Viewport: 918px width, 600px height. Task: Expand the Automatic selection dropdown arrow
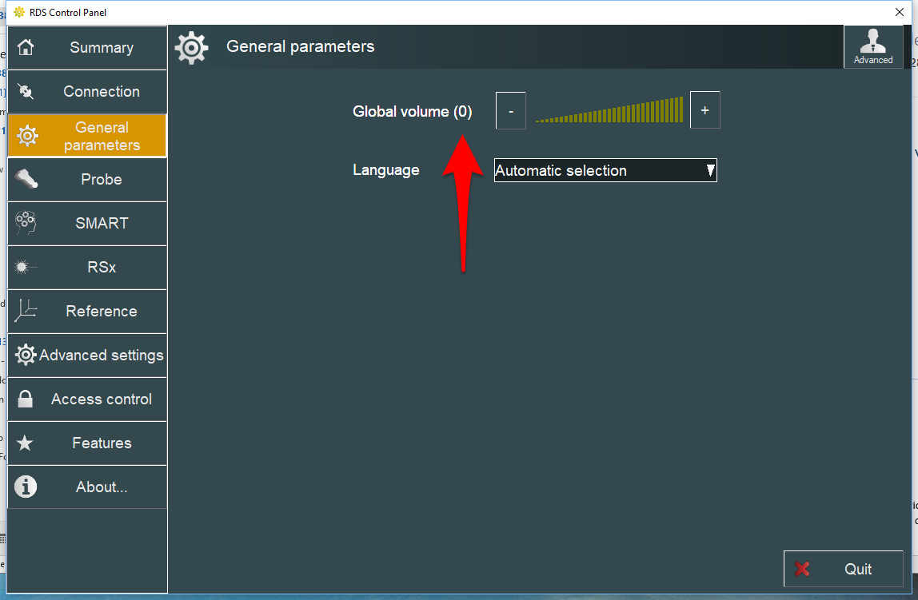tap(709, 170)
